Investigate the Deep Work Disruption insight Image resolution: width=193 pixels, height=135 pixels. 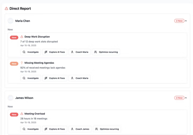click(31, 52)
